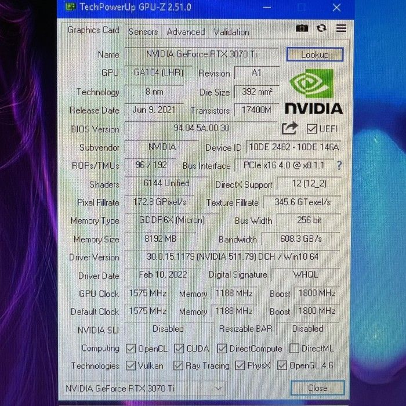Click the GPU Clock row Memory 1188 MHz field
Screen dimensions: 406x406
tap(234, 293)
